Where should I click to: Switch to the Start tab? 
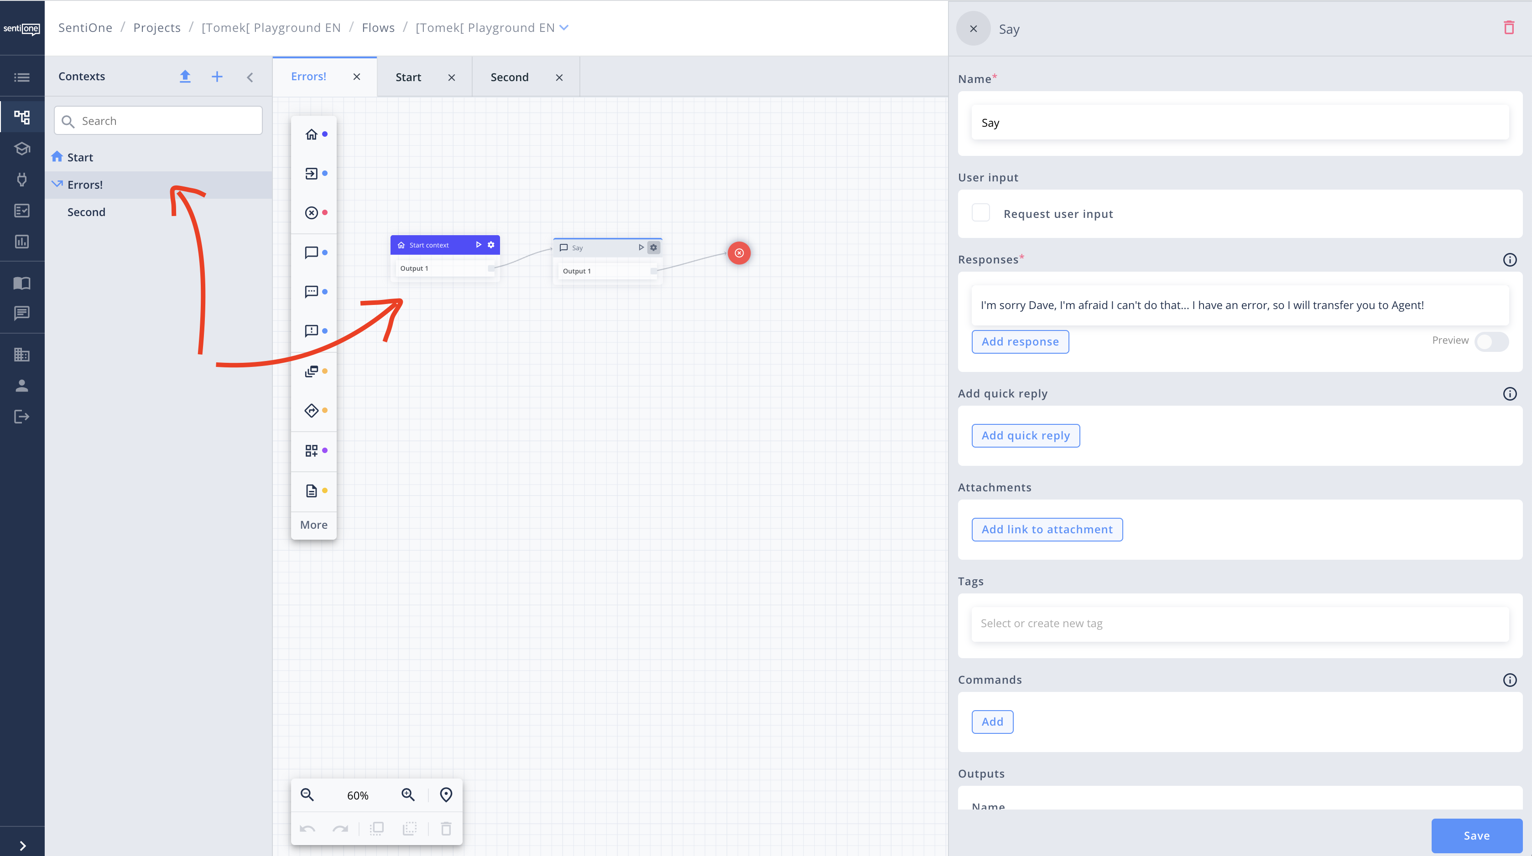point(408,77)
